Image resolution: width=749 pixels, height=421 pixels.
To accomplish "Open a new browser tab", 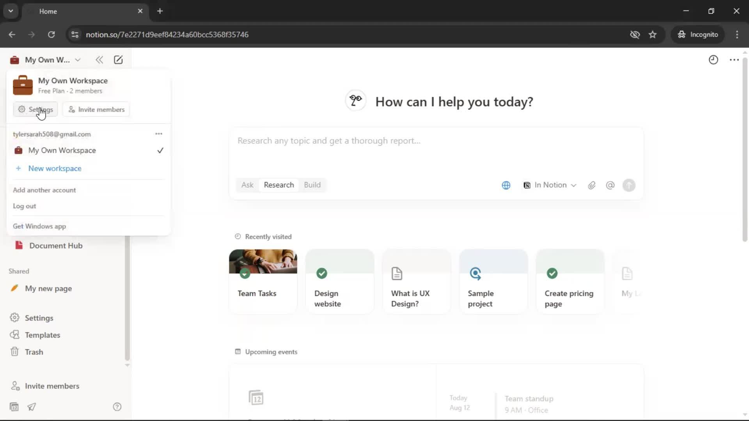I will tap(160, 11).
